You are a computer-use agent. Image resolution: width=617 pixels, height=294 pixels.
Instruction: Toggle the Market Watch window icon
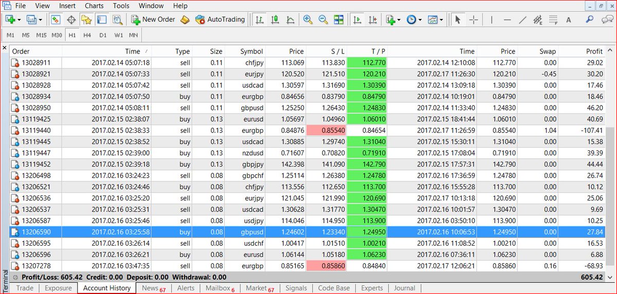[x=56, y=20]
